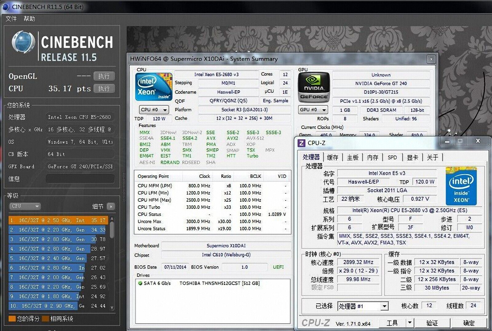Click the Intel Xeon Inside badge in HWiNFO64
The width and height of the screenshot is (492, 331).
click(153, 87)
